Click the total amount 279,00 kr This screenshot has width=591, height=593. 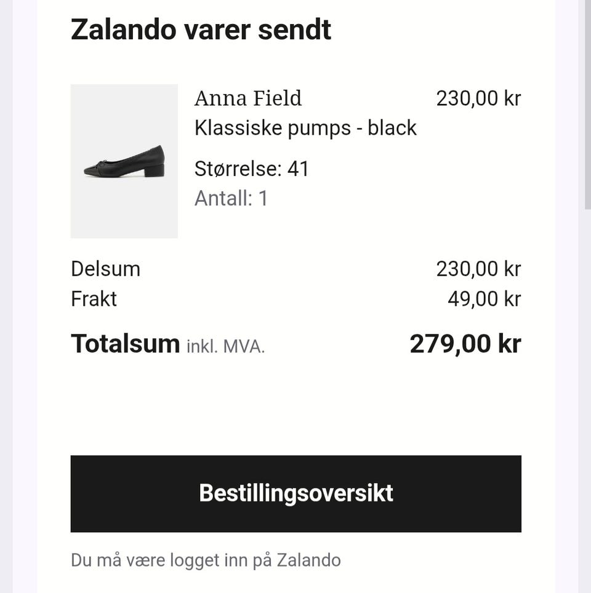pyautogui.click(x=465, y=344)
